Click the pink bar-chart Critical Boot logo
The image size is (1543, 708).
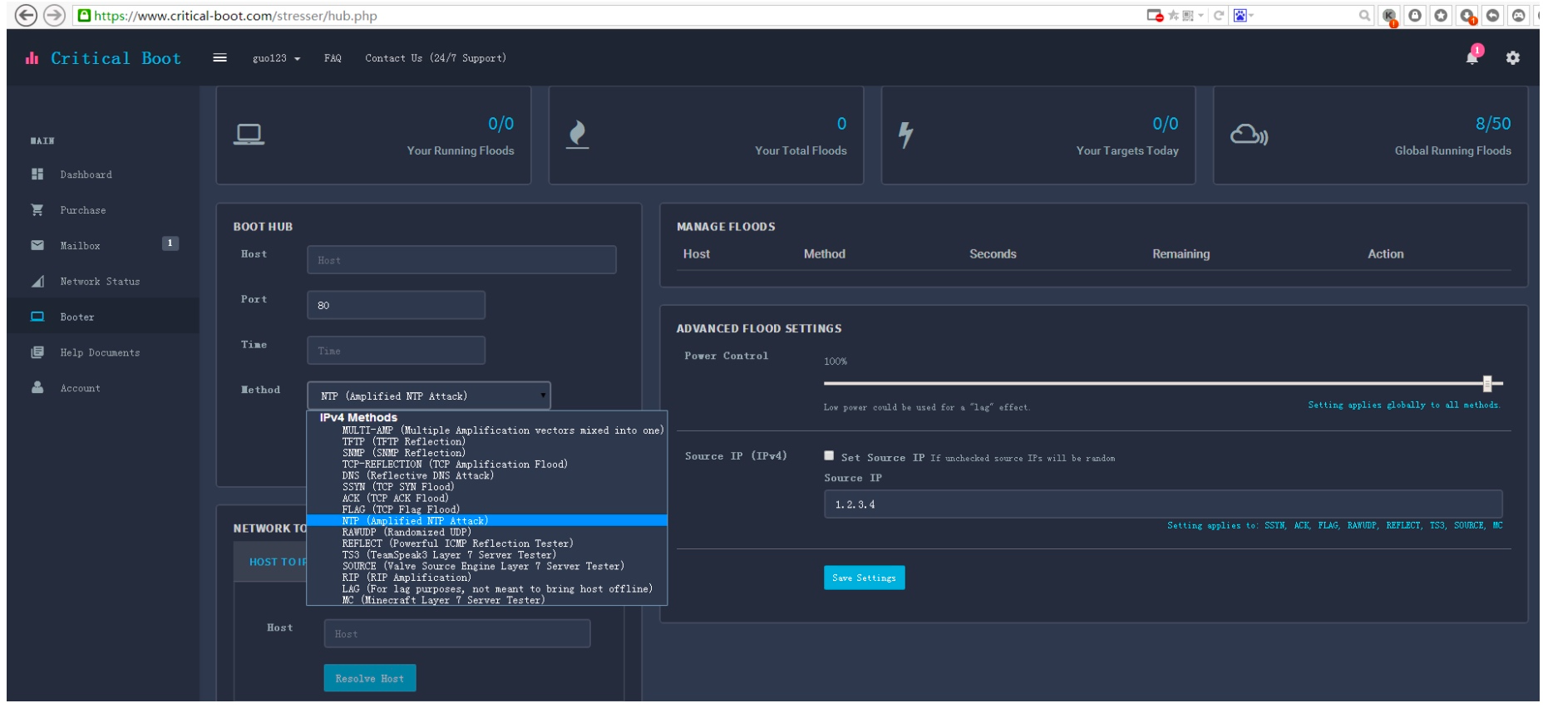point(32,58)
